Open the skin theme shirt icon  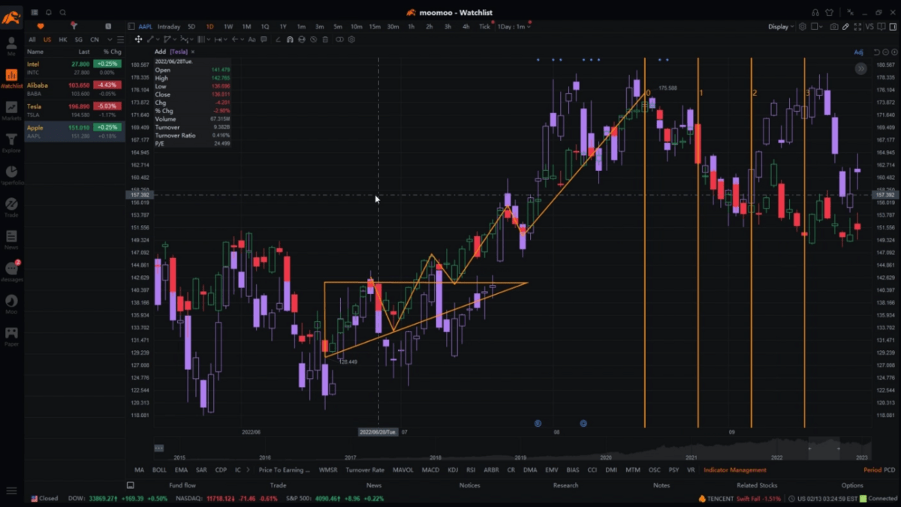point(830,12)
